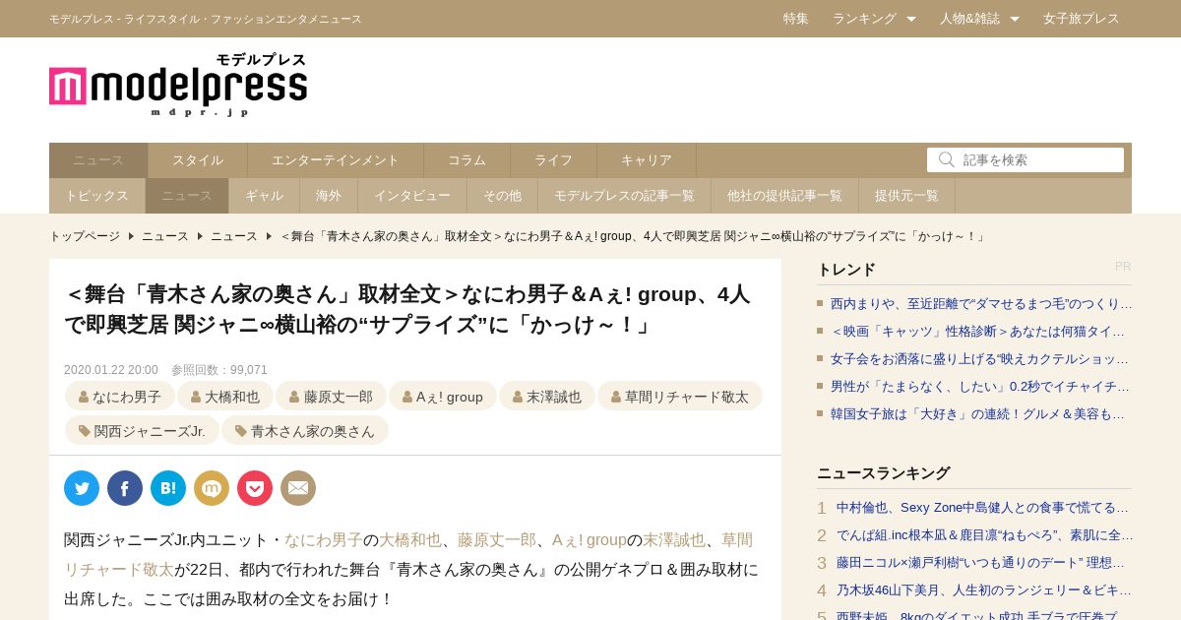Select トピックス sub-navigation item

point(97,196)
